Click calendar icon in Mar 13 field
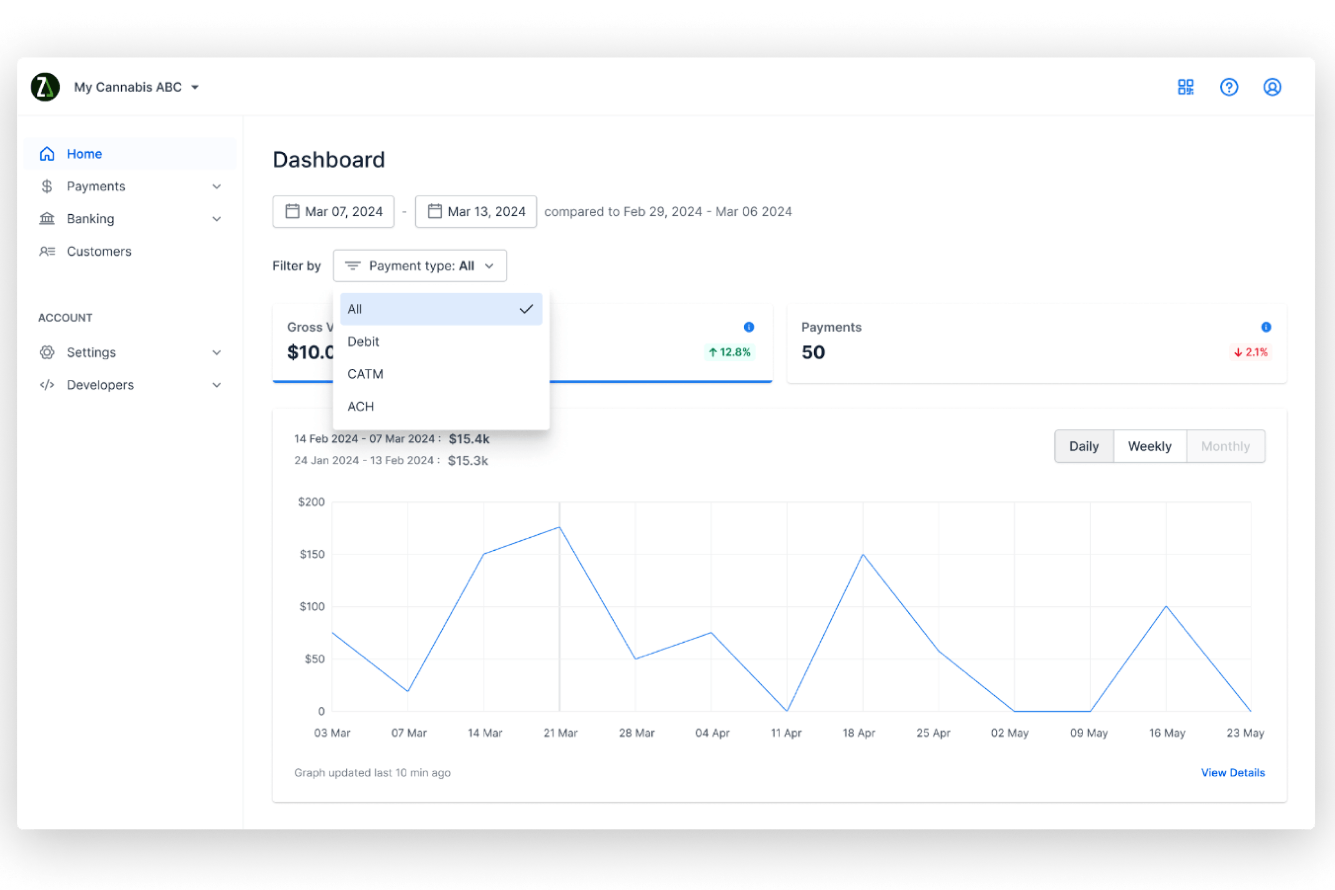1335x890 pixels. click(435, 211)
